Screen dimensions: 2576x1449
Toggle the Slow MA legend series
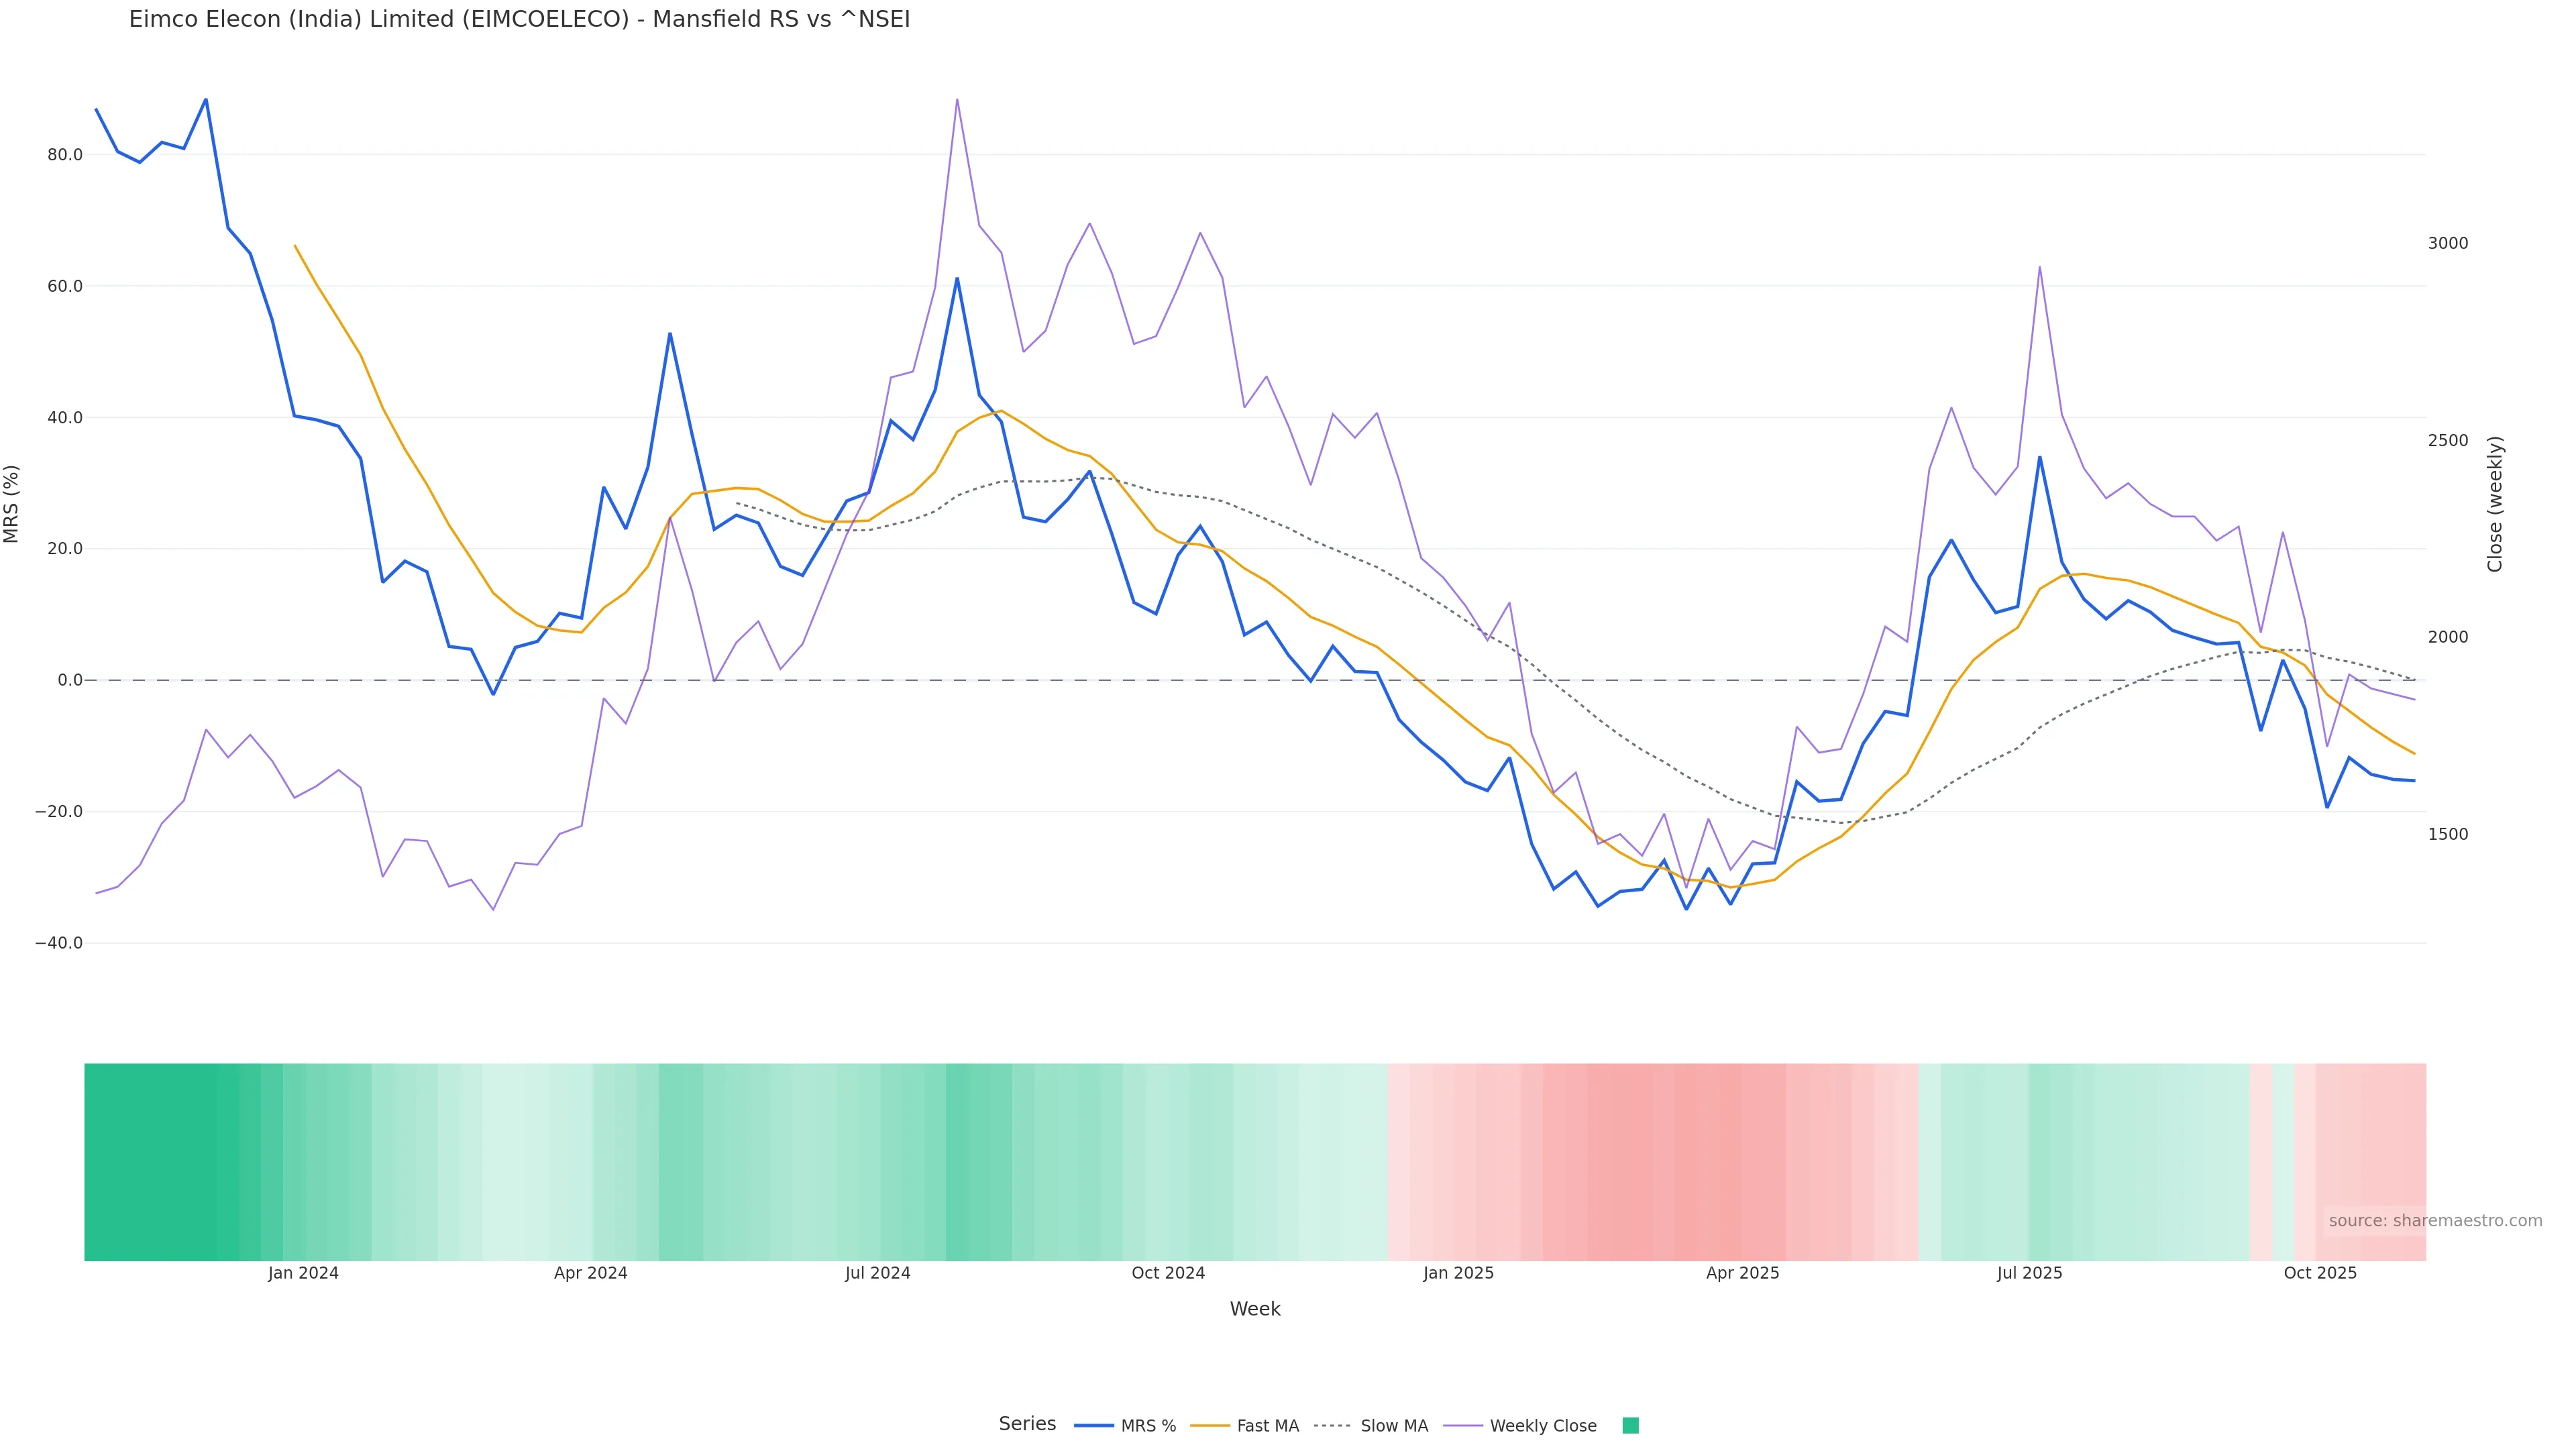[x=1393, y=1426]
